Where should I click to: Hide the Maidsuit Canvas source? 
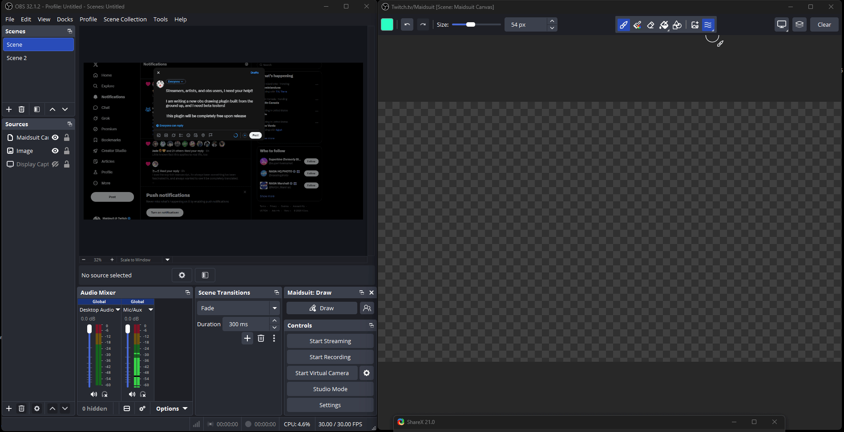click(55, 137)
